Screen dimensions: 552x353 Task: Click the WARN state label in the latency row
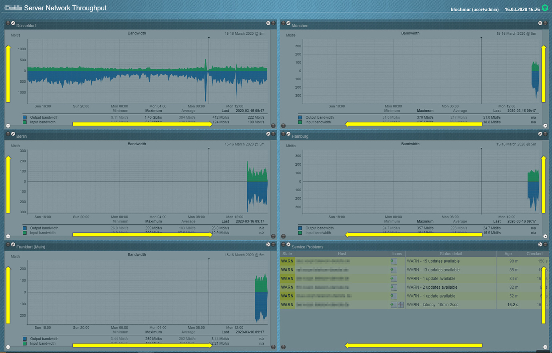[287, 304]
